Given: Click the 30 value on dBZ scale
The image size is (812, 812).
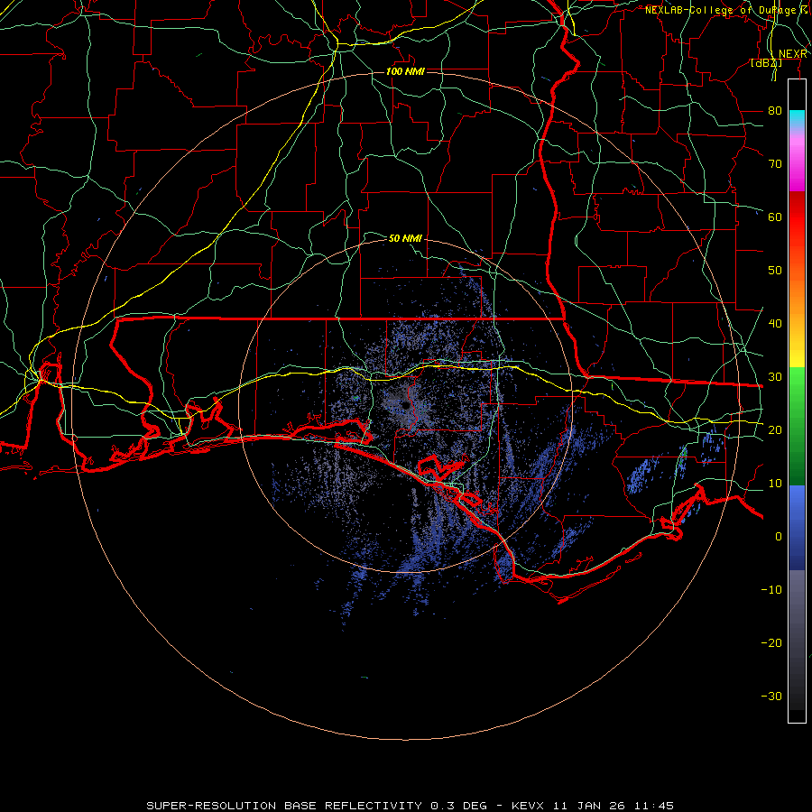Looking at the screenshot, I should (775, 377).
